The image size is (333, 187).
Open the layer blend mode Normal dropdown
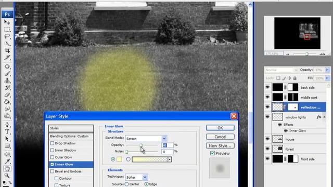pos(281,70)
